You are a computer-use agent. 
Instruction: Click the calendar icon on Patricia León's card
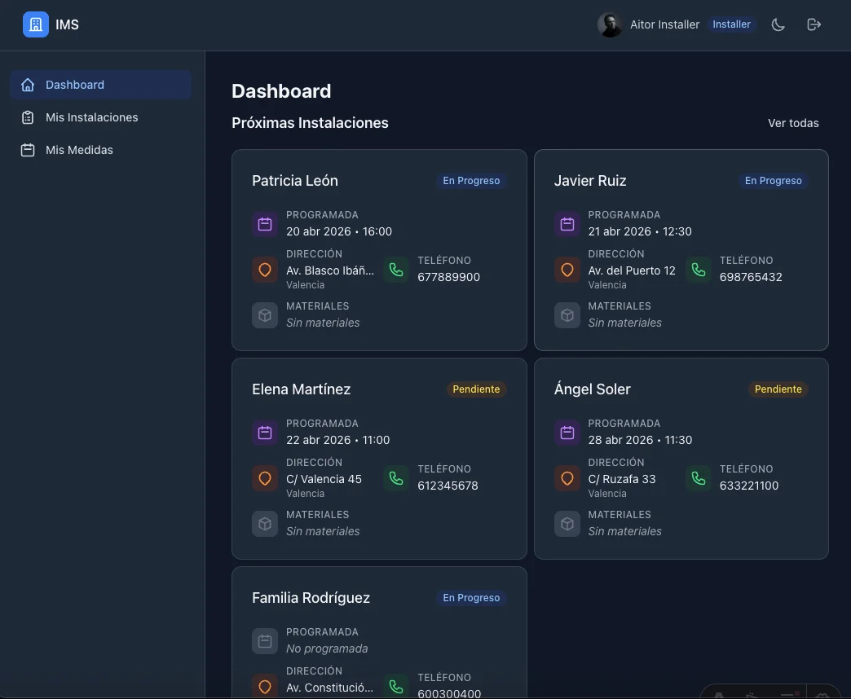click(x=264, y=223)
